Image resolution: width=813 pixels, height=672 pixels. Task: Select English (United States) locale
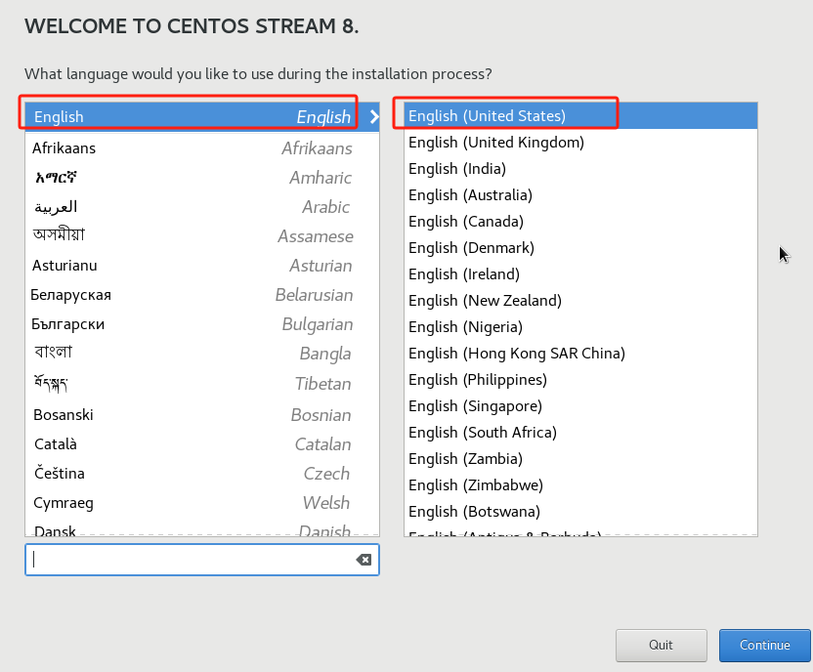pos(580,115)
